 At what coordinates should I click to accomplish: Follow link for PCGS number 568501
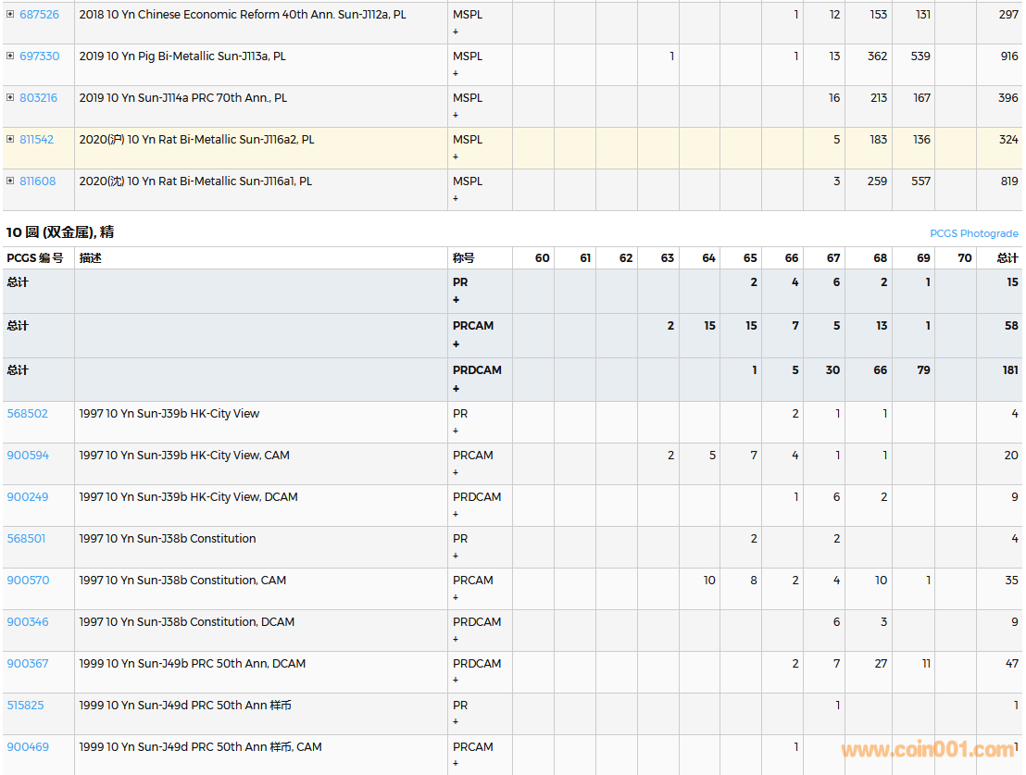point(26,539)
